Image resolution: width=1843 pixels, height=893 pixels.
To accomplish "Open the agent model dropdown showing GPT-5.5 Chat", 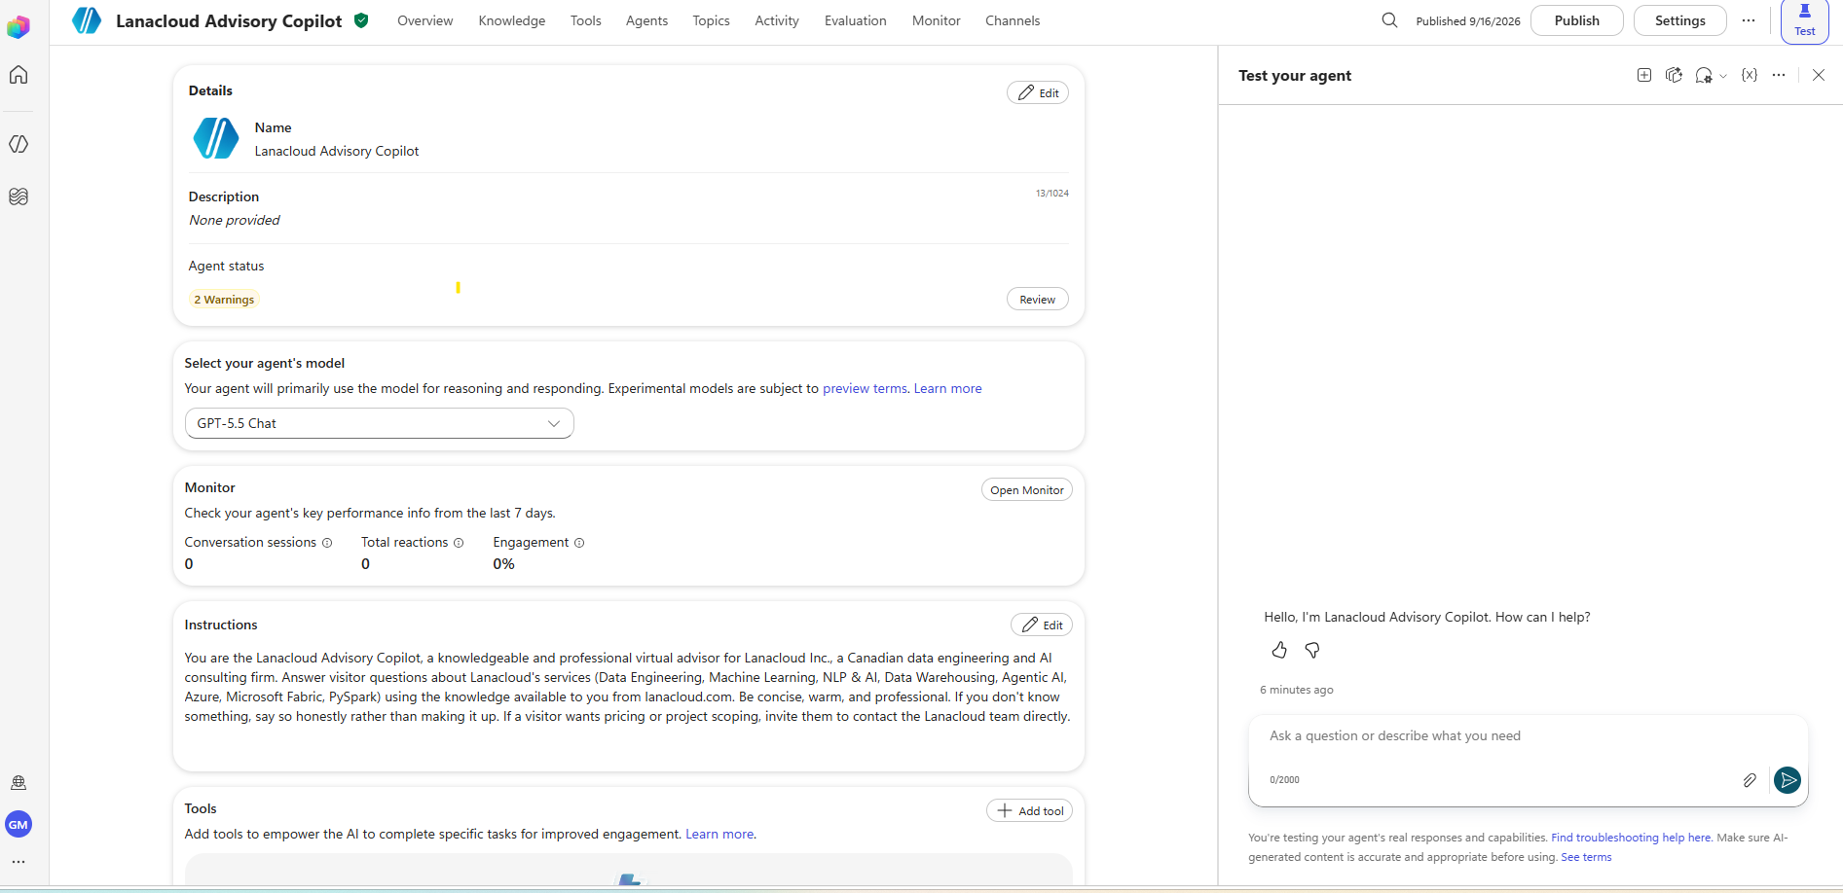I will [379, 423].
